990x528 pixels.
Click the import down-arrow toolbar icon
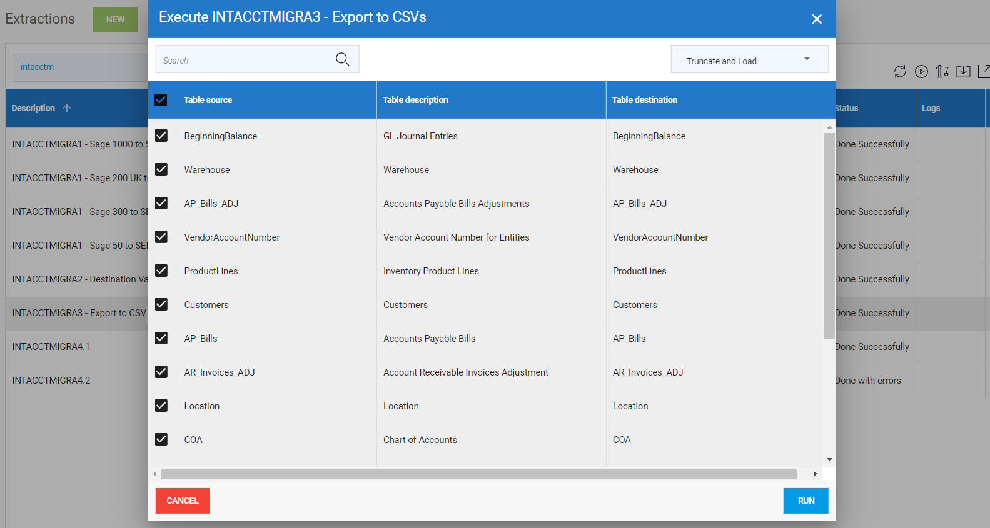click(963, 72)
